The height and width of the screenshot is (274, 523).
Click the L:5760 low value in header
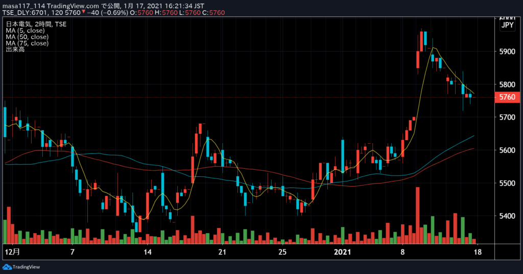(x=190, y=13)
